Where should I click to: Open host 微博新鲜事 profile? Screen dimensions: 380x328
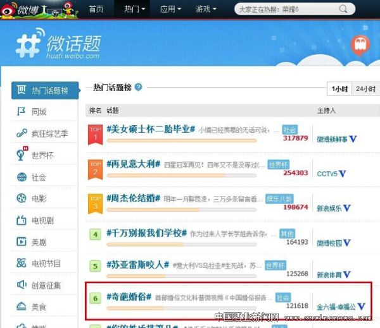pyautogui.click(x=332, y=139)
